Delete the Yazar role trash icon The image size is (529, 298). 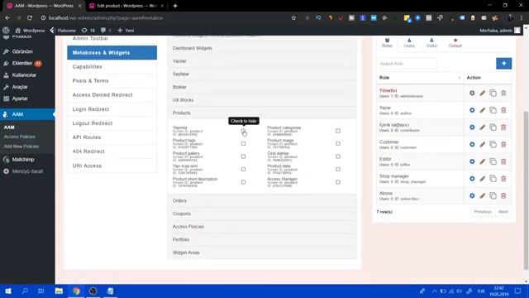click(x=503, y=110)
